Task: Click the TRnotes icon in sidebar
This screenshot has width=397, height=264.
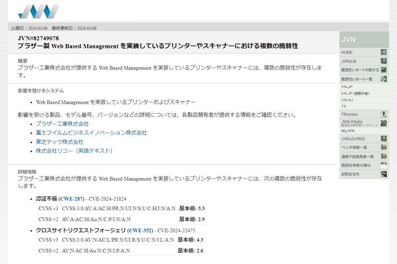Action: (x=384, y=114)
